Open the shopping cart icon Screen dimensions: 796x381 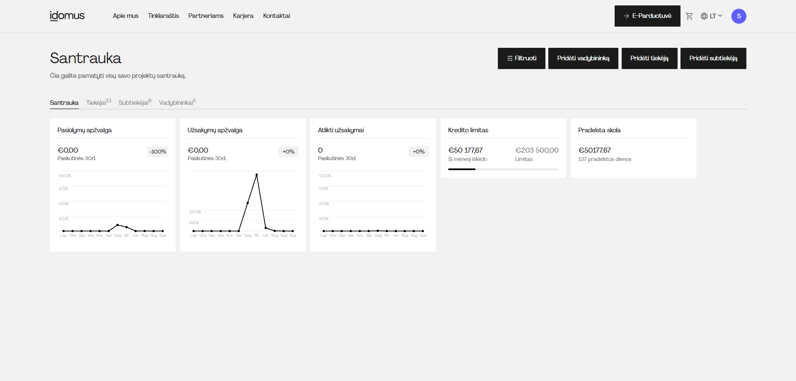pyautogui.click(x=689, y=16)
